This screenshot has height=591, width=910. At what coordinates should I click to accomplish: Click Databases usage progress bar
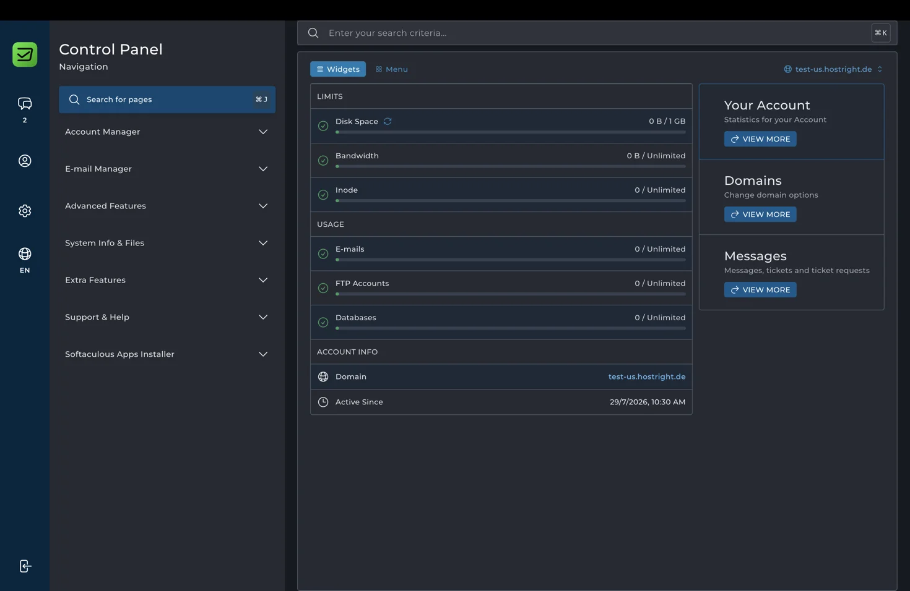pyautogui.click(x=511, y=328)
